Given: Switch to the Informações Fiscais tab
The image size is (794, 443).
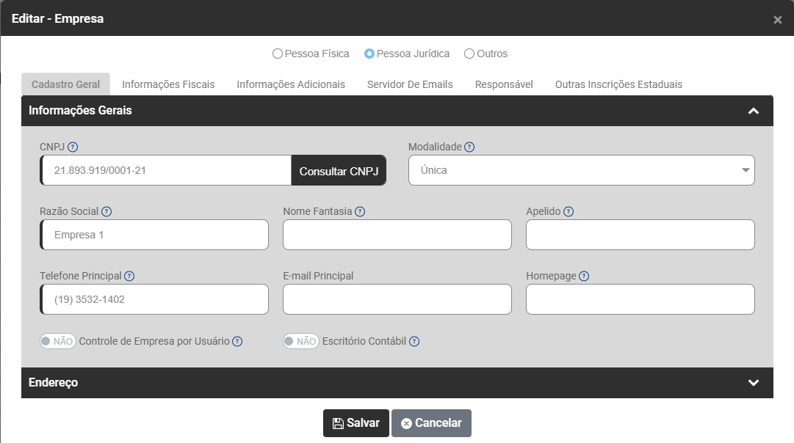Looking at the screenshot, I should coord(168,84).
